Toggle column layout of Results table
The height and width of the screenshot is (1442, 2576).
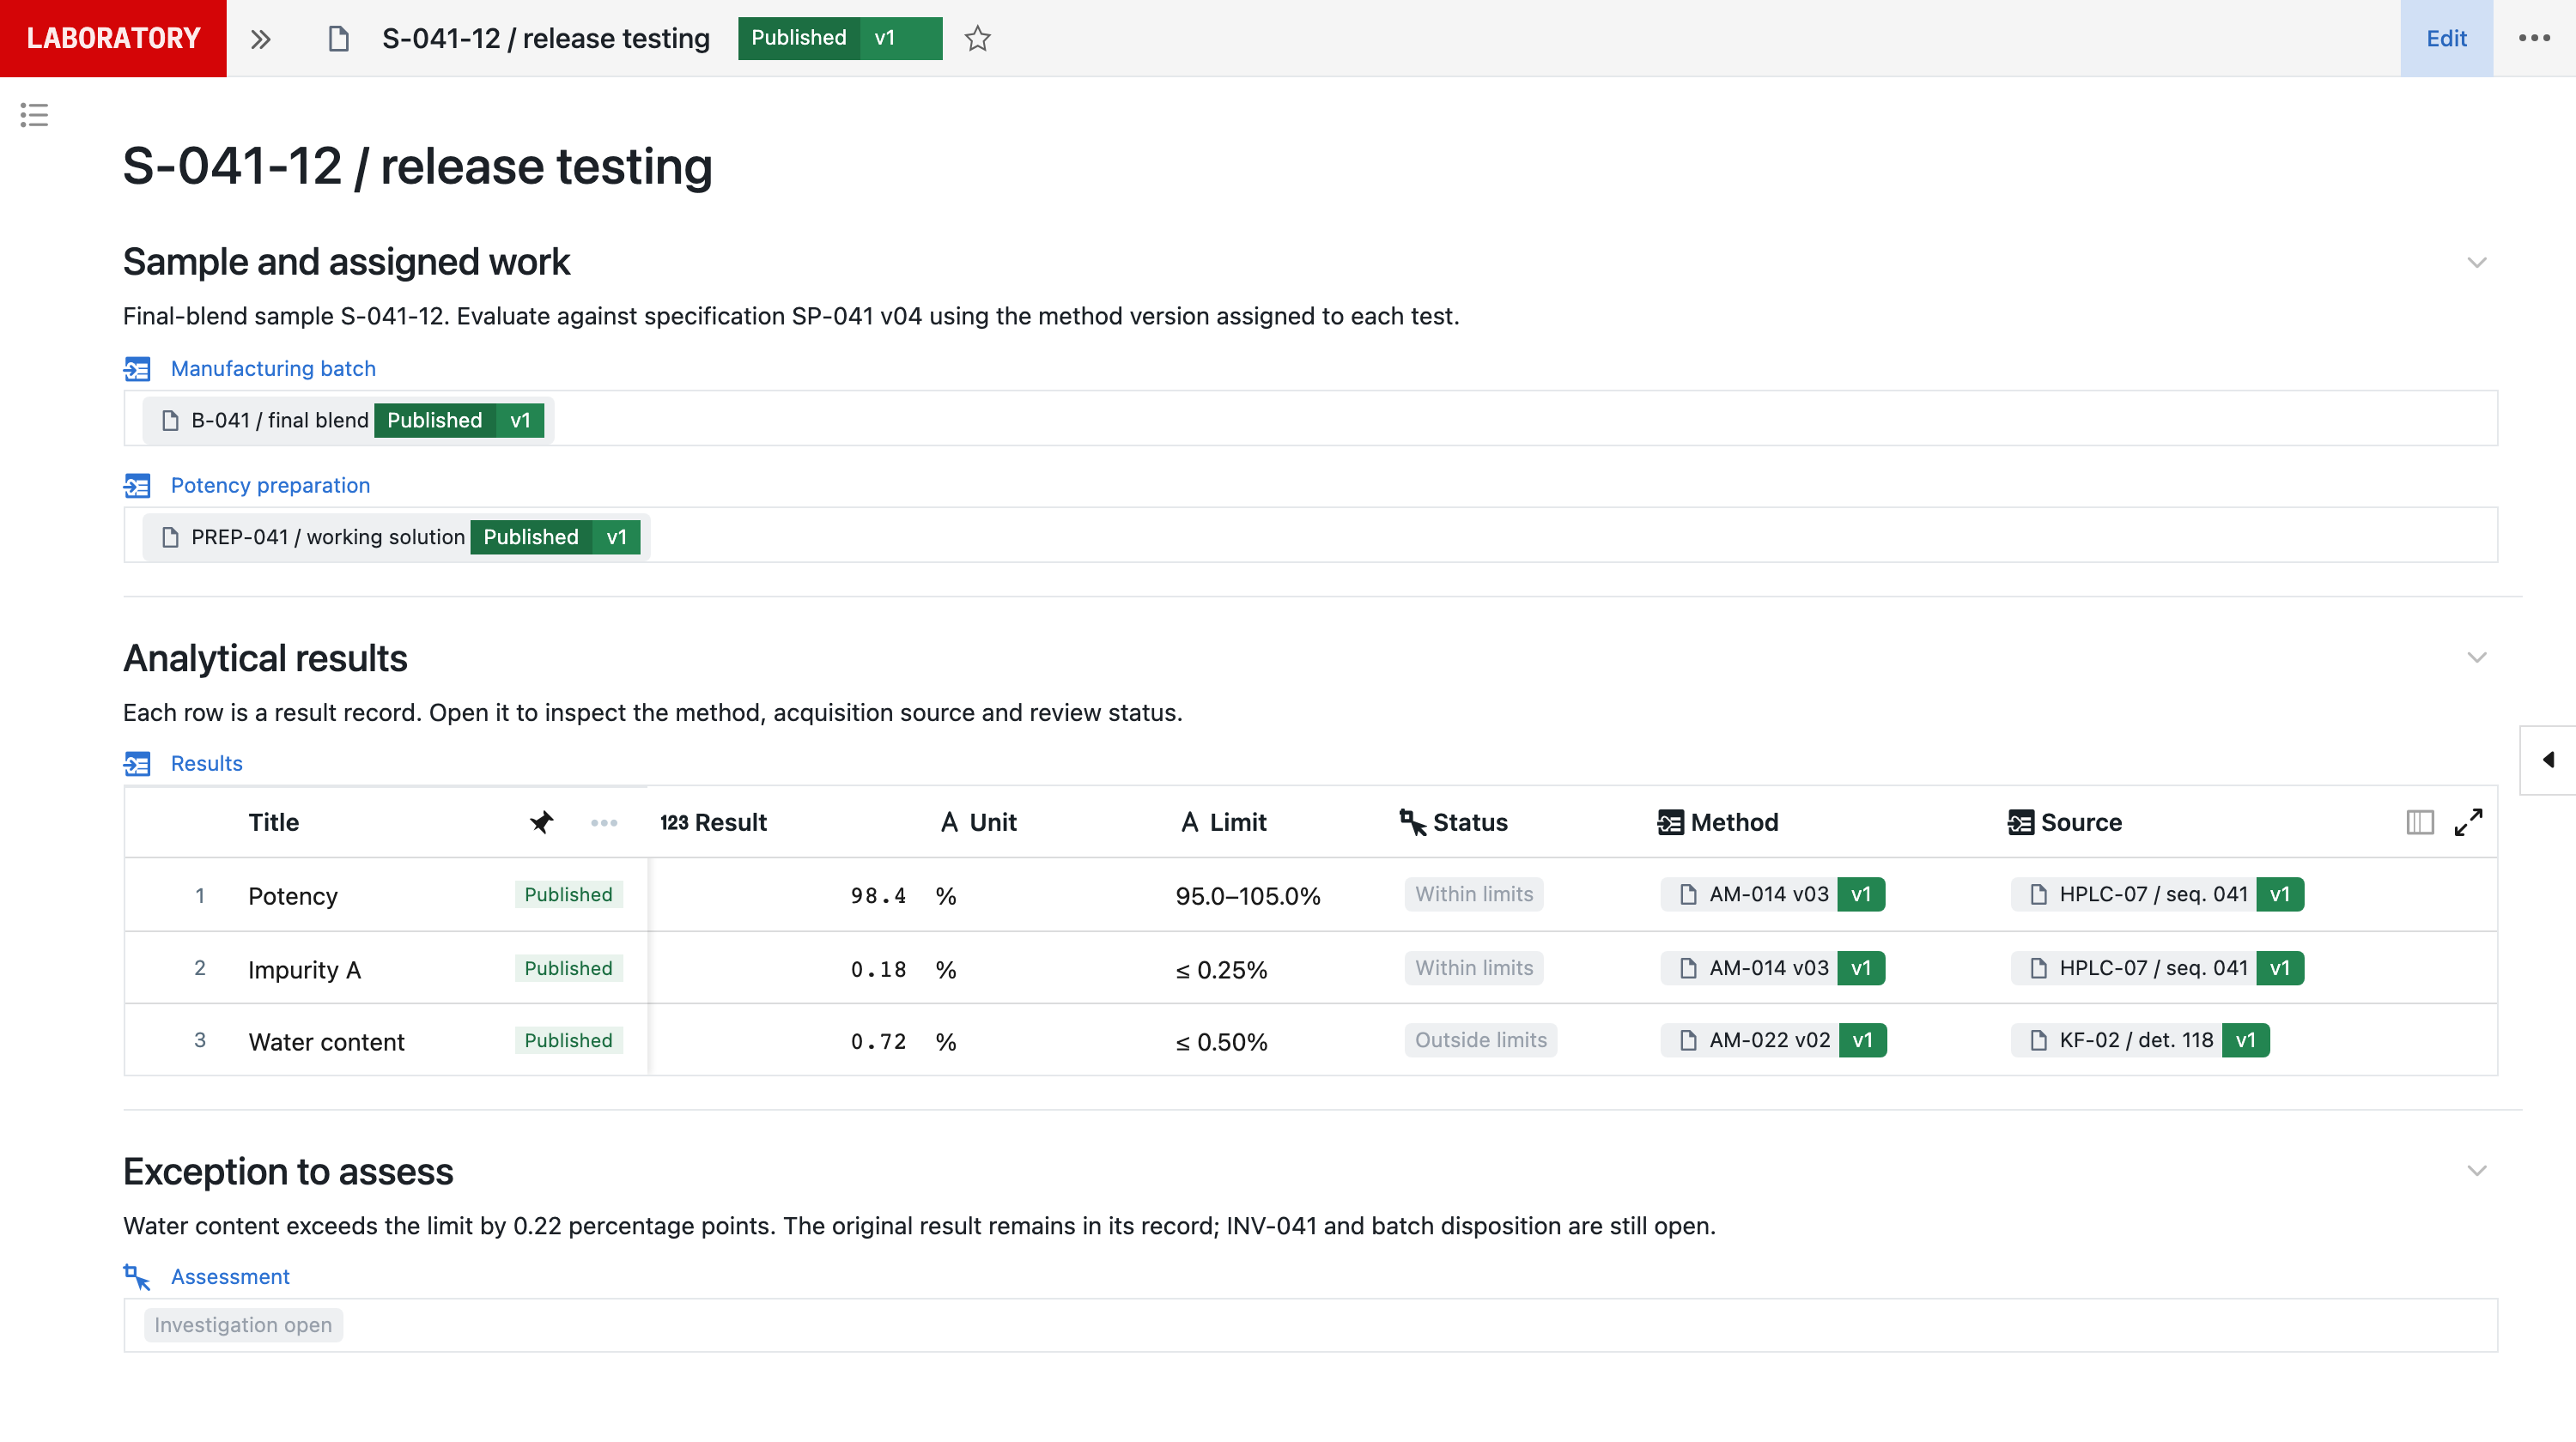point(2419,821)
